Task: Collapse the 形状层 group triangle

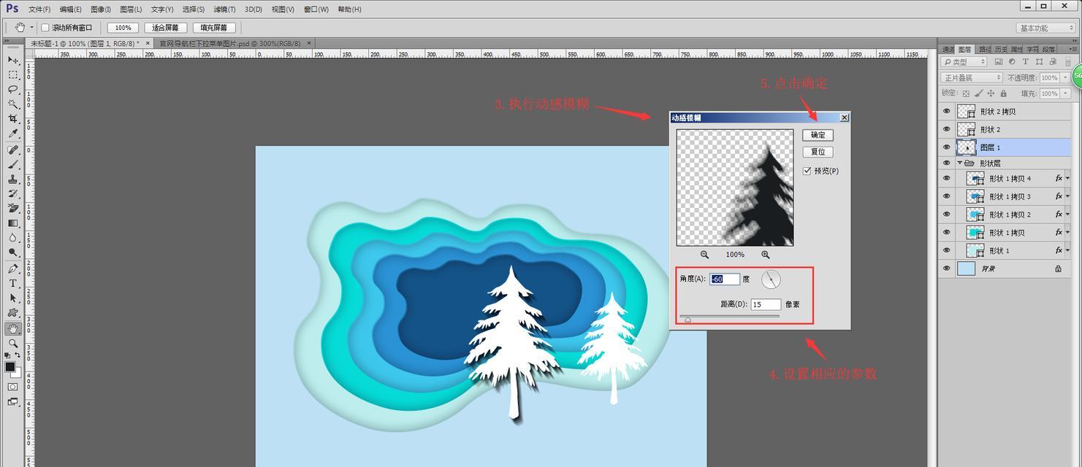Action: pos(960,163)
